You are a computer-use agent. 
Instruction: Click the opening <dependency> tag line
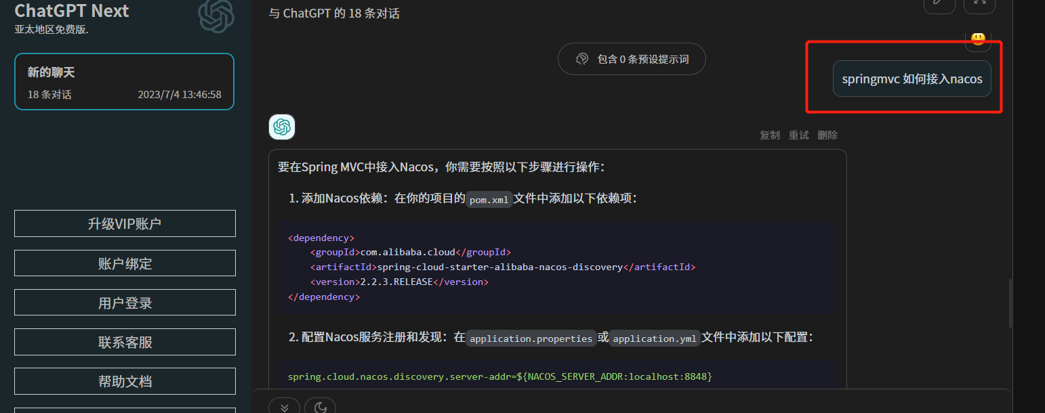[321, 238]
